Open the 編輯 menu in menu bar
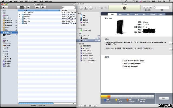 21,1
